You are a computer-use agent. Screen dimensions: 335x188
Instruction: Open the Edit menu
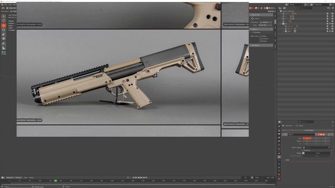(x=10, y=5)
